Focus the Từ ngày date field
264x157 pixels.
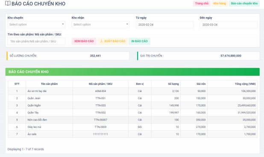(x=164, y=25)
